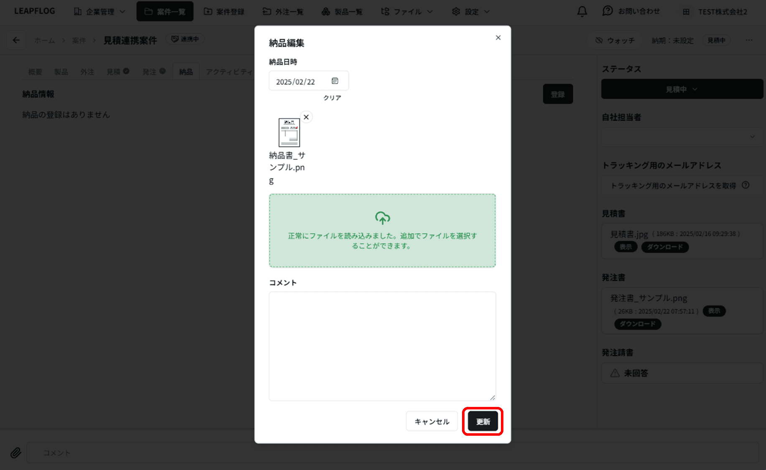Screen dimensions: 766x470
Task: Open the more options (...) menu
Action: click(x=748, y=40)
